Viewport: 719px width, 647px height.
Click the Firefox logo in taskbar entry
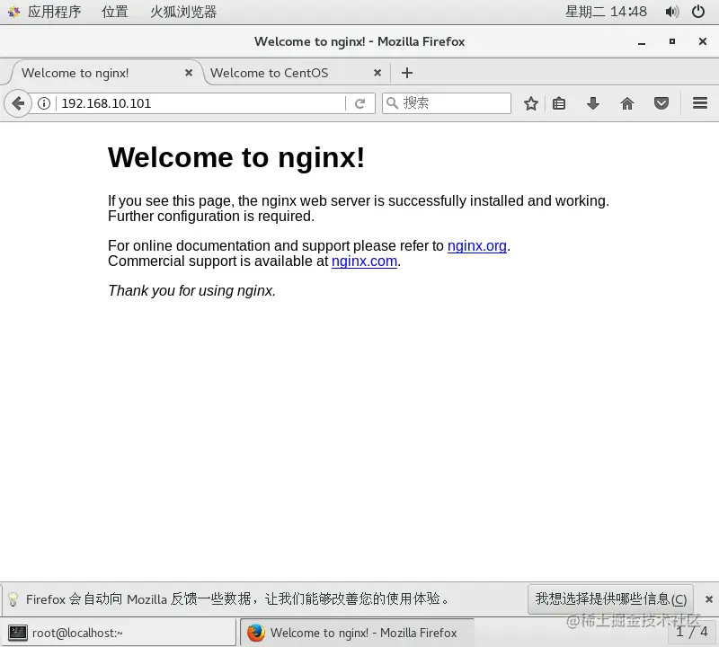(256, 633)
